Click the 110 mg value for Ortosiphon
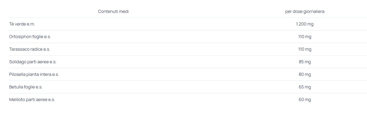This screenshot has height=113, width=367. pos(305,37)
